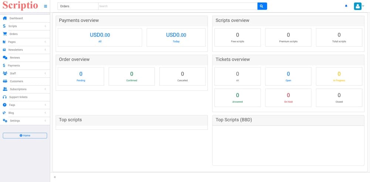Viewport: 370px width, 182px height.
Task: Expand the Newsletters submenu chevron
Action: [45, 50]
